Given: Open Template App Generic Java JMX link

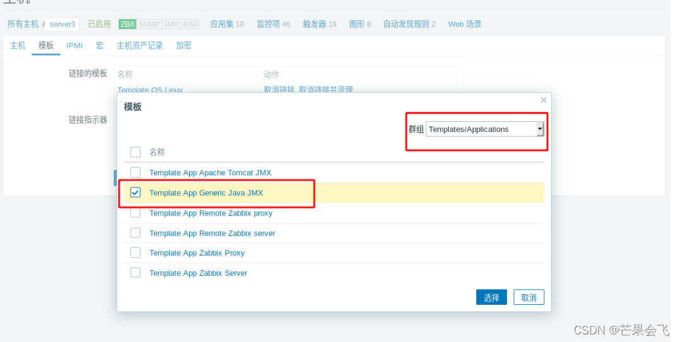Looking at the screenshot, I should click(206, 193).
